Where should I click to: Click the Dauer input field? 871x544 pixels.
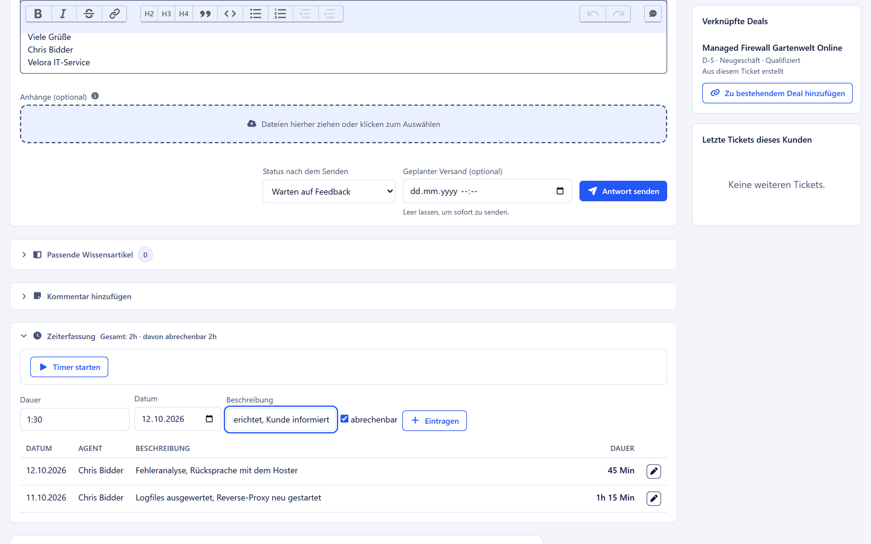pos(74,419)
